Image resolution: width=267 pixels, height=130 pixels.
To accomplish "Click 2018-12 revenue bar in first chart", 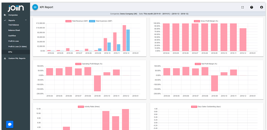I will click(124, 38).
